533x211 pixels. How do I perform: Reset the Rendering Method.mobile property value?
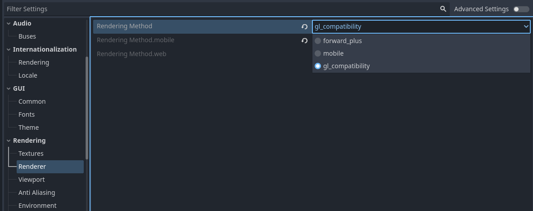tap(305, 40)
